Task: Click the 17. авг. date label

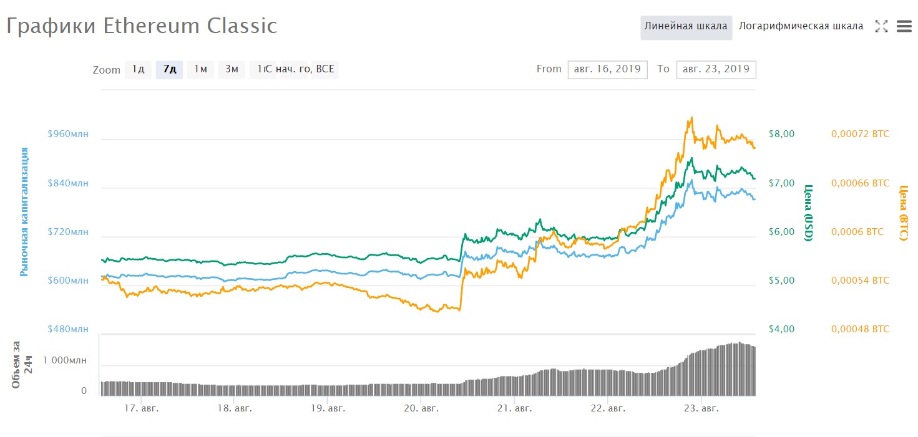Action: click(142, 409)
